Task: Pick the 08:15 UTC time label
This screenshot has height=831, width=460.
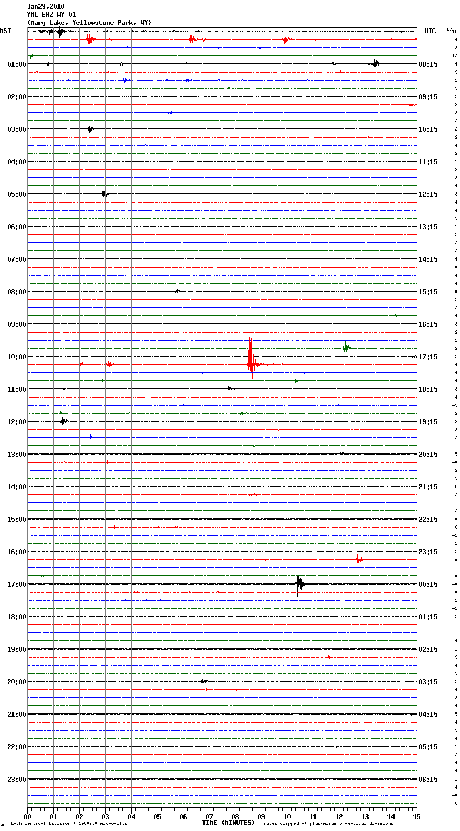Action: (428, 64)
